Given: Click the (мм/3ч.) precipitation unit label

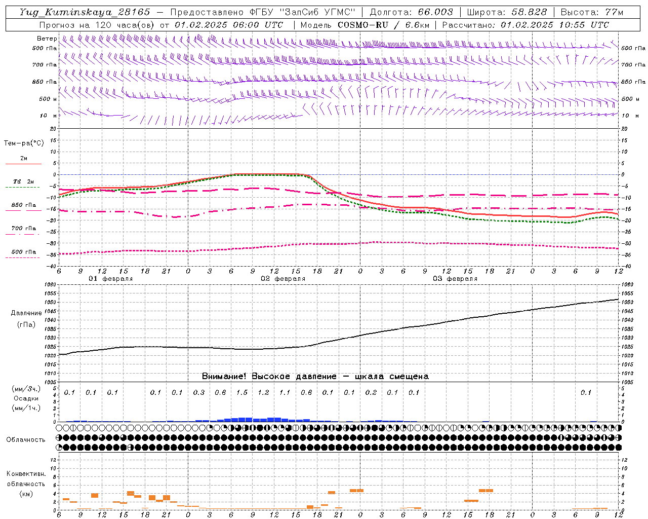Looking at the screenshot, I should pos(26,389).
